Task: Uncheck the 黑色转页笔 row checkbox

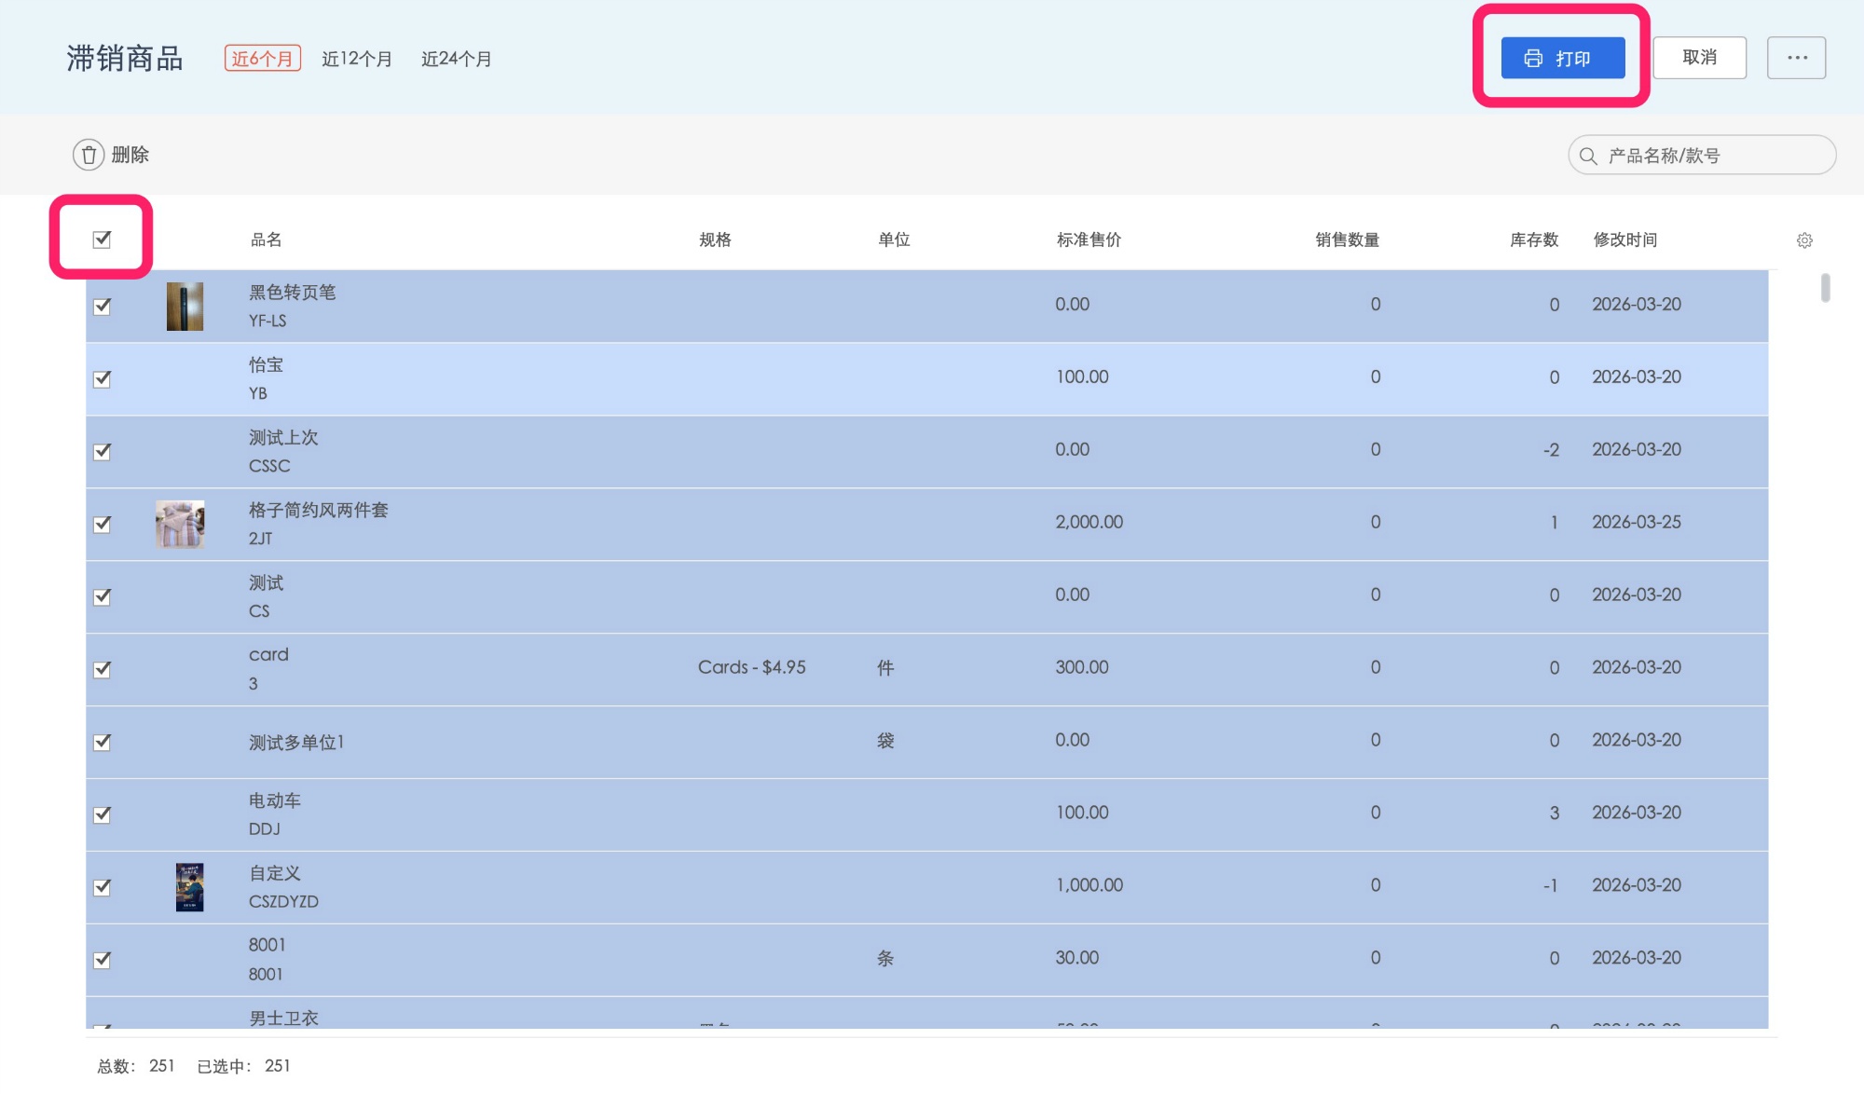Action: [x=103, y=306]
